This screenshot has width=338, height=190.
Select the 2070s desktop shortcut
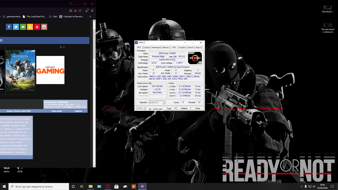click(20, 169)
